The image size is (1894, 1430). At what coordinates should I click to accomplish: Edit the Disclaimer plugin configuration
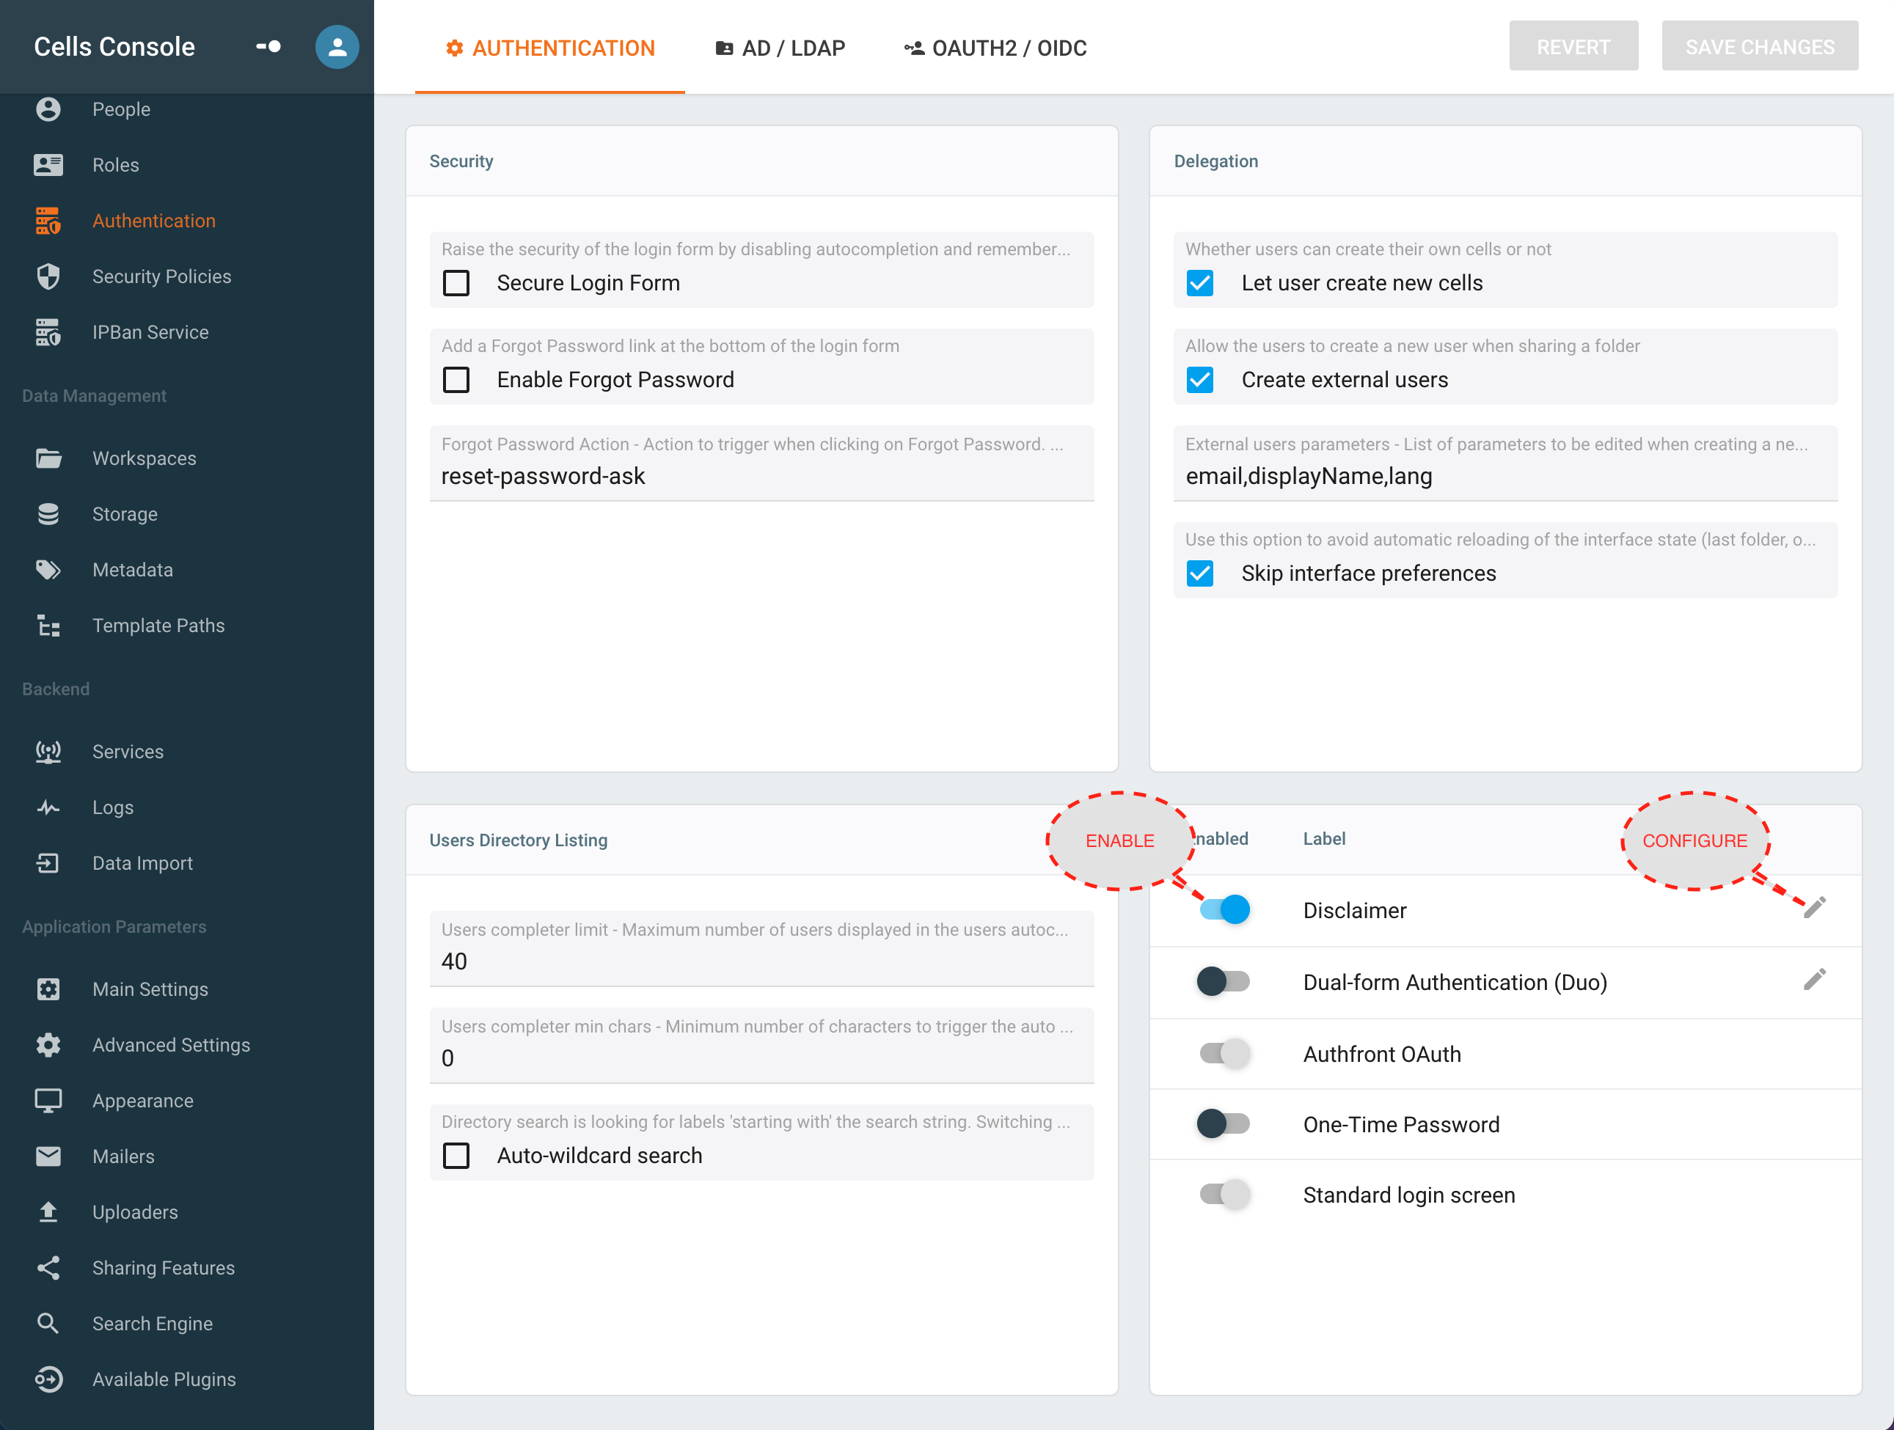1814,907
